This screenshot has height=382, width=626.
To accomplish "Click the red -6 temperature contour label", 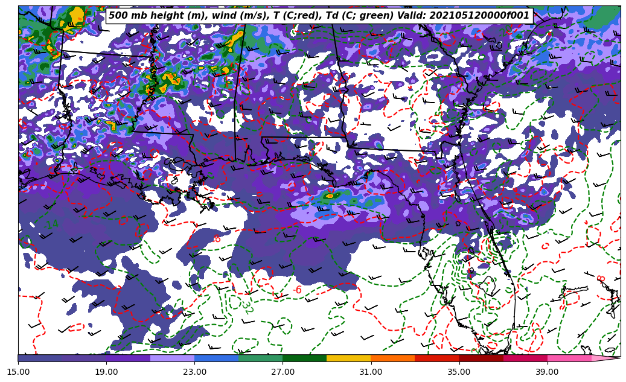I will 297,290.
